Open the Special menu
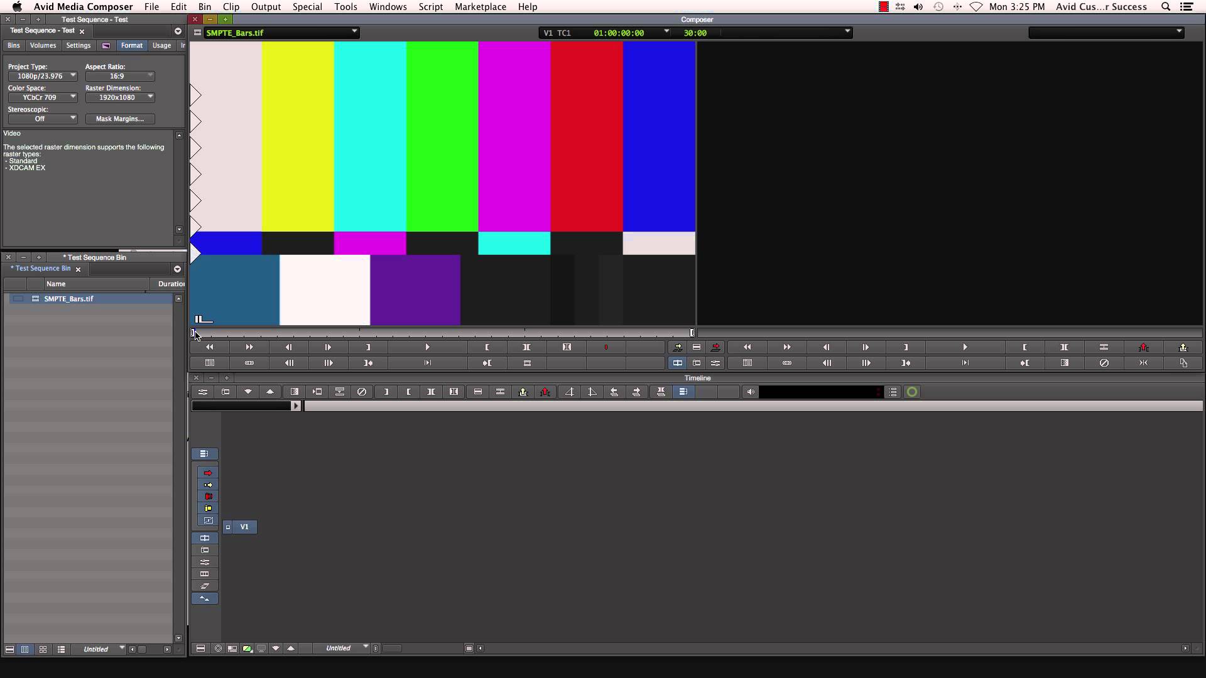 point(307,6)
